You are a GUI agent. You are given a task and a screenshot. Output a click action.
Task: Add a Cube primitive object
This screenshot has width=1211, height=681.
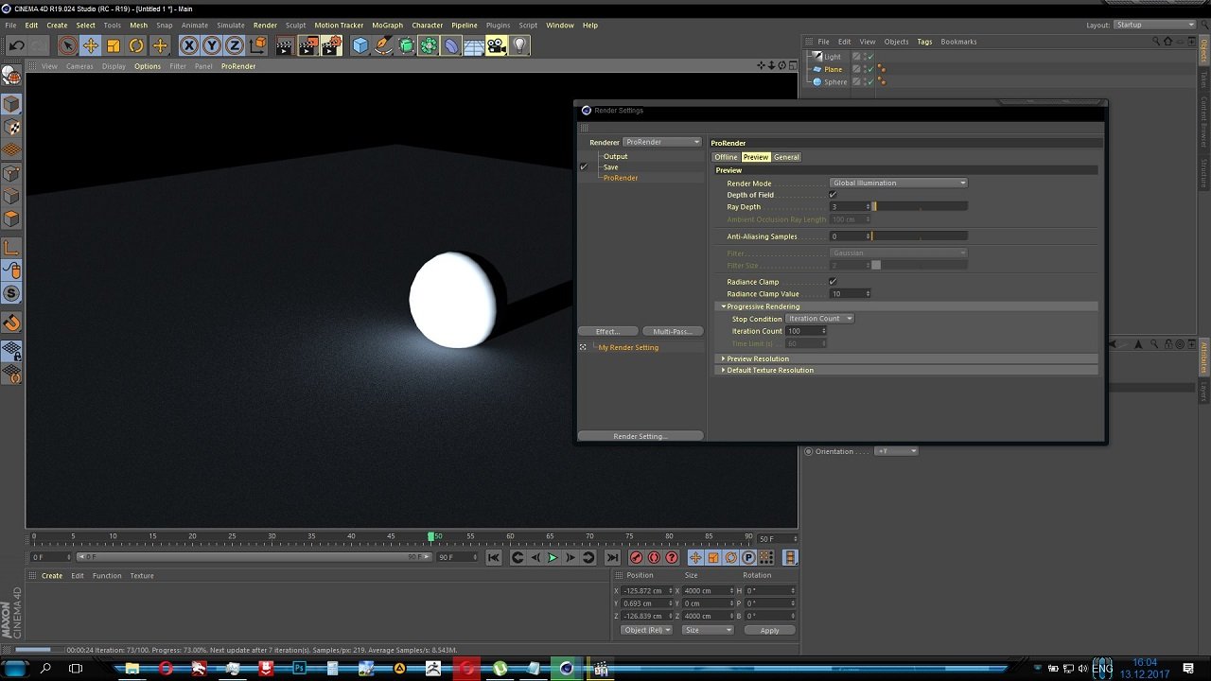[x=360, y=45]
